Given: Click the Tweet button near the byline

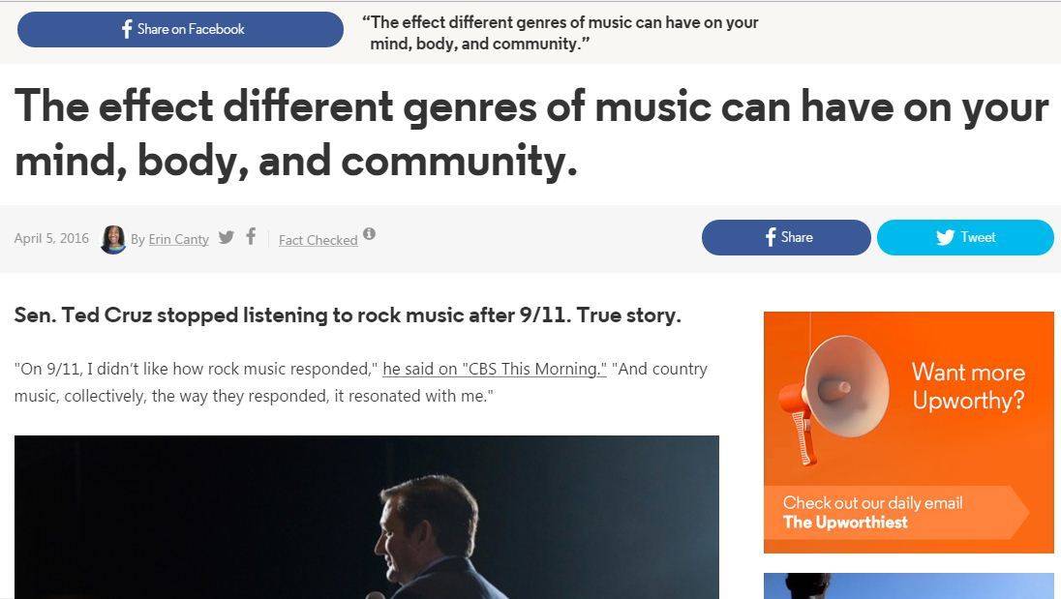Looking at the screenshot, I should [965, 237].
